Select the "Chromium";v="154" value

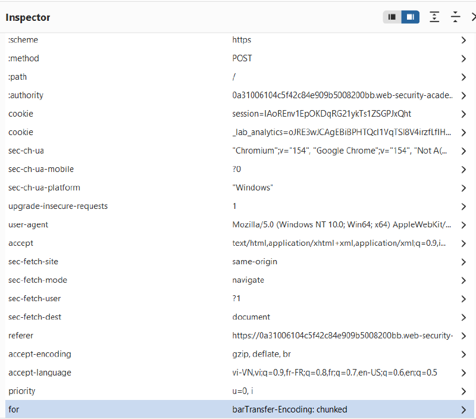point(340,151)
